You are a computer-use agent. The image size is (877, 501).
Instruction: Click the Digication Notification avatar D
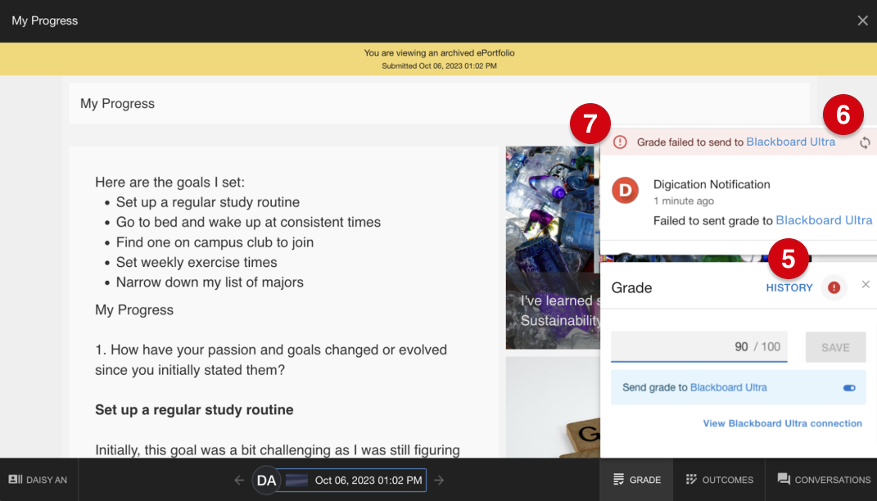click(625, 191)
